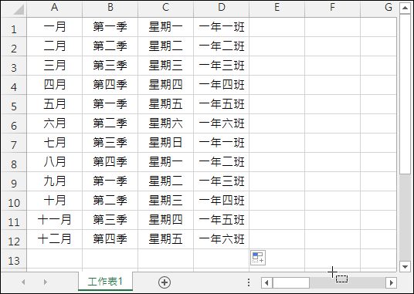Select 星期三 cell in row 3

(166, 66)
